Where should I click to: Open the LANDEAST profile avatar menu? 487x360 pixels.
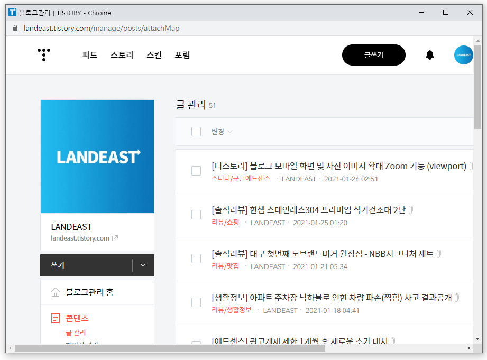(463, 55)
